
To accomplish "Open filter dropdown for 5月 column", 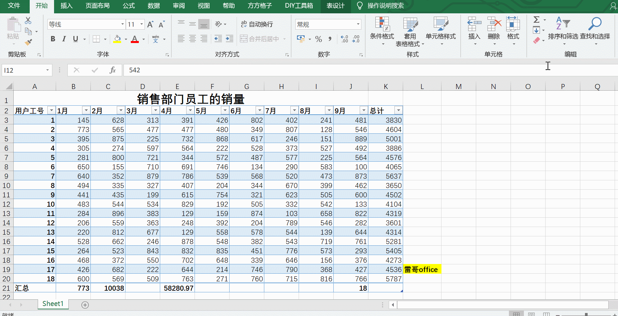I will (225, 110).
